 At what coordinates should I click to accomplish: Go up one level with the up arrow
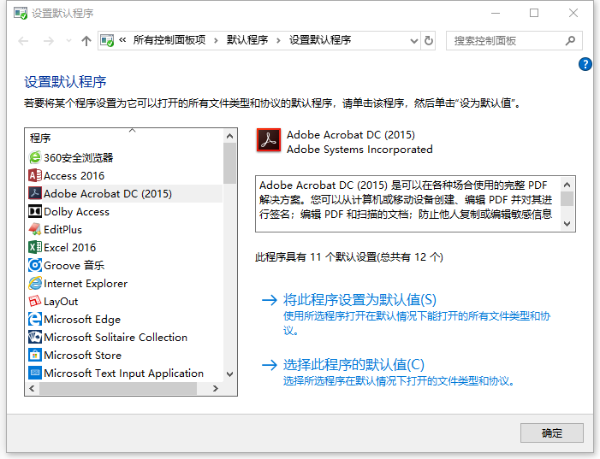tap(86, 40)
